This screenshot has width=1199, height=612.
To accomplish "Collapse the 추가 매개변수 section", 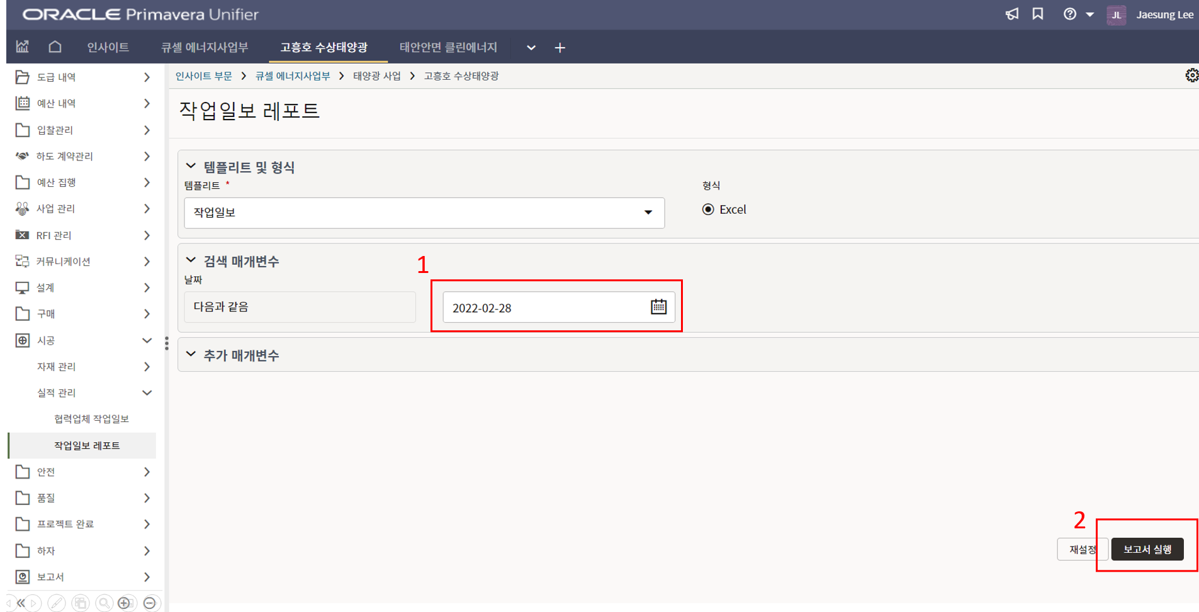I will pyautogui.click(x=191, y=355).
